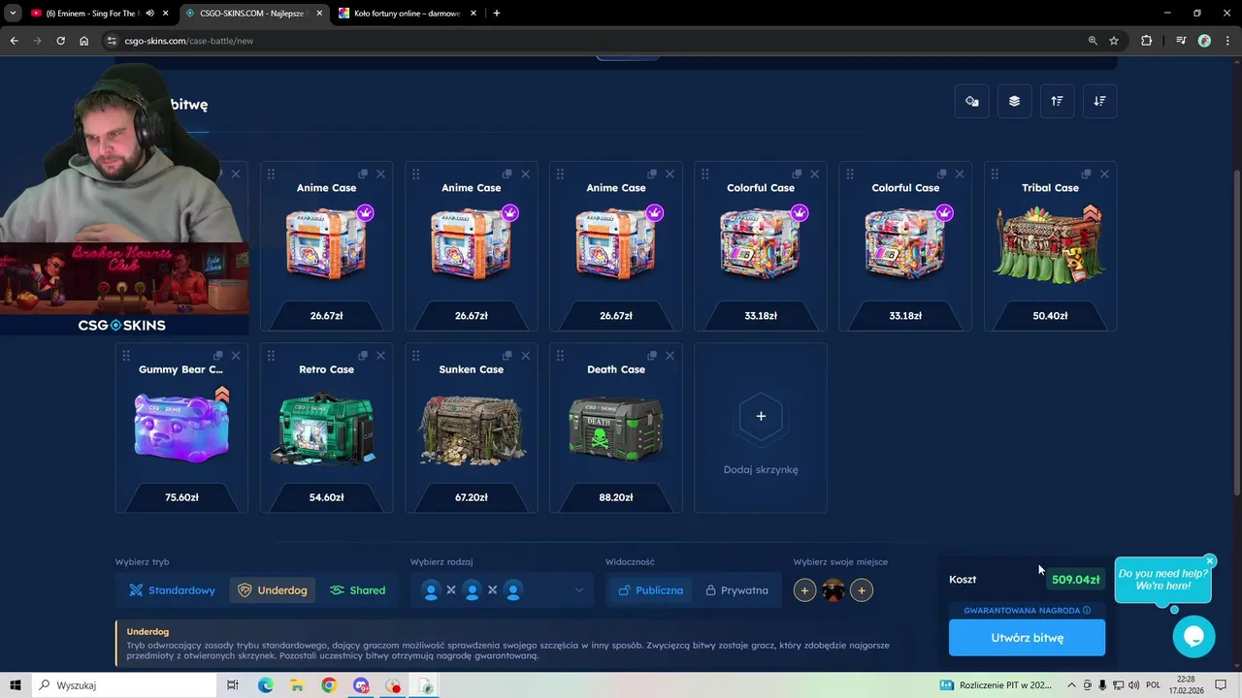Open the Chrome tab search dropdown

[x=13, y=14]
